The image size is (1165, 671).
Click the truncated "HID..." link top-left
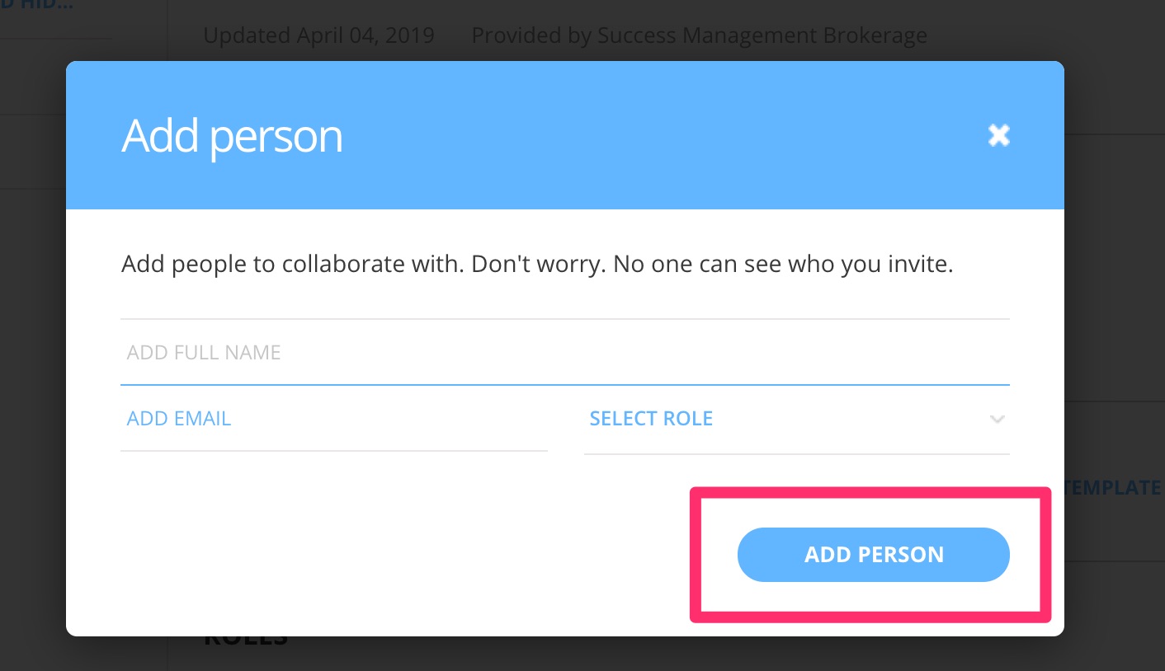click(37, 5)
